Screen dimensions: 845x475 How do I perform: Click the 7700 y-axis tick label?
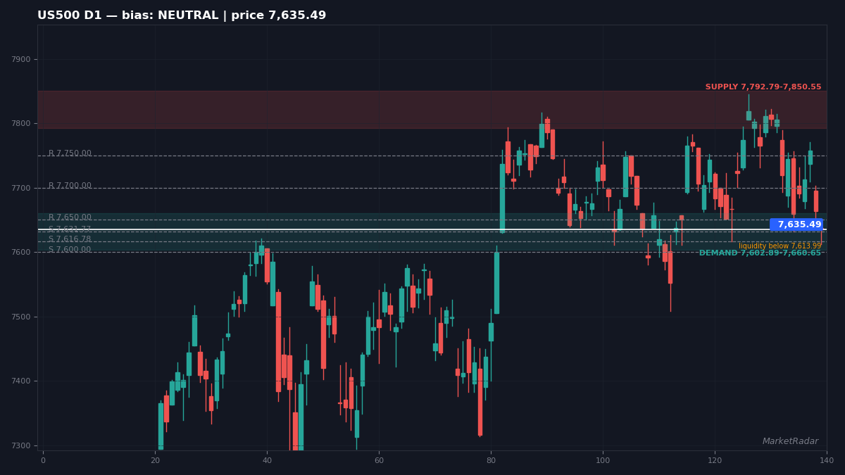tap(21, 188)
